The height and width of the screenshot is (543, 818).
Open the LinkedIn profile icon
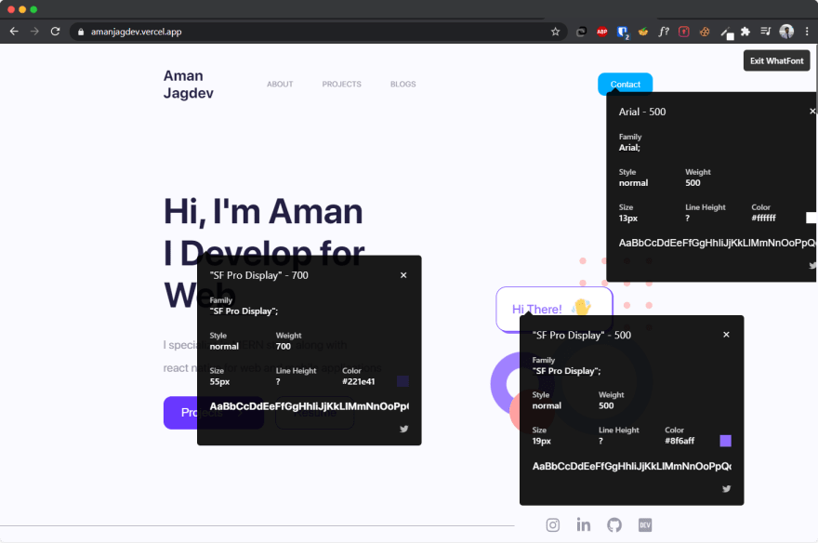583,524
